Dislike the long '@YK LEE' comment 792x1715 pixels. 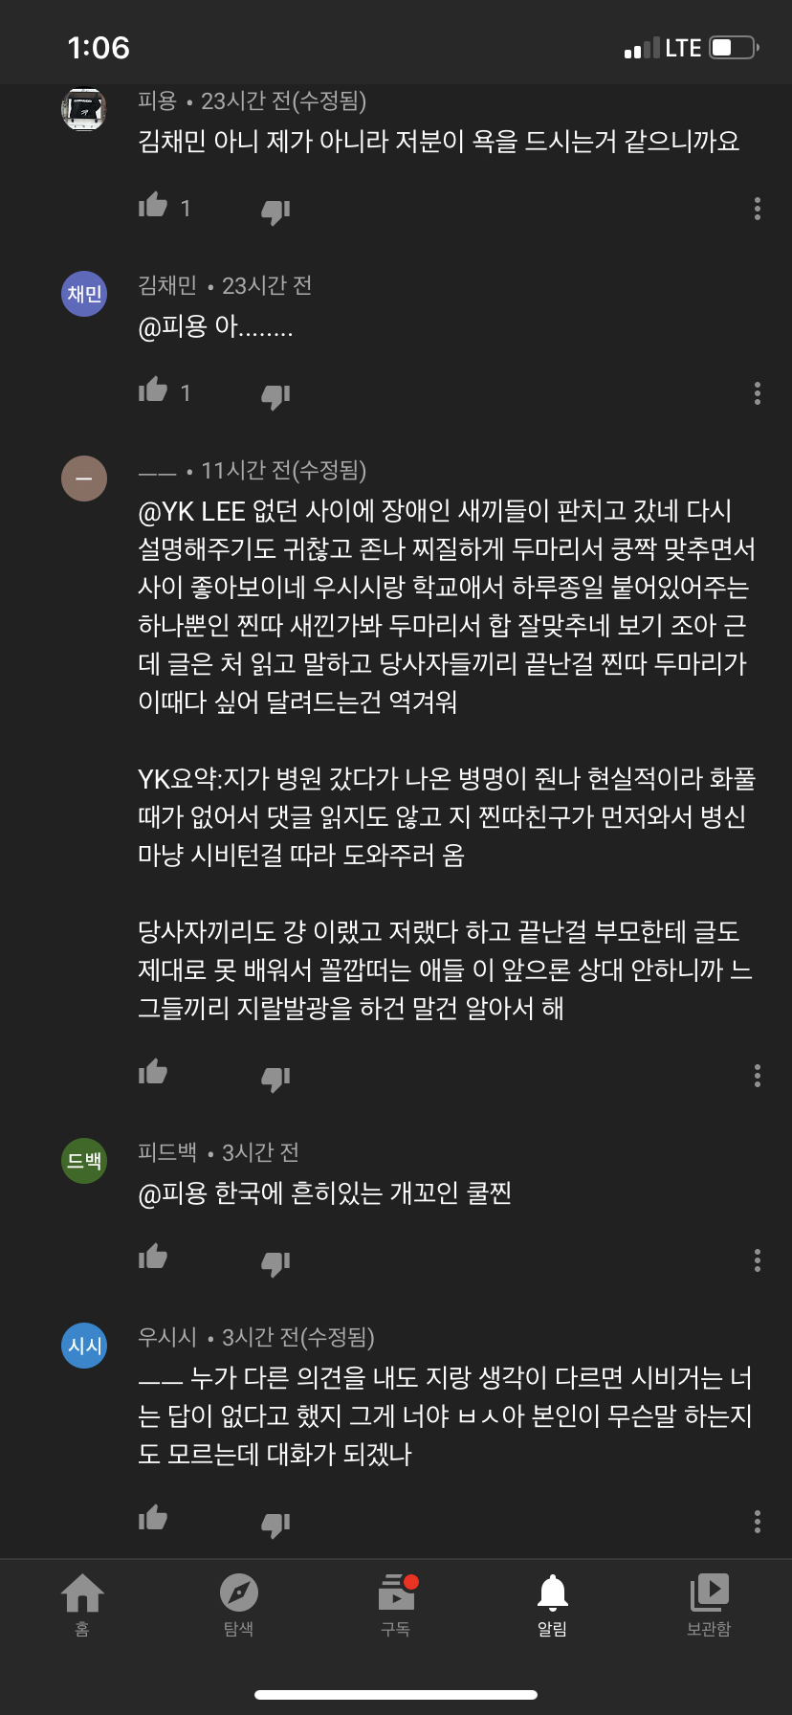275,1079
